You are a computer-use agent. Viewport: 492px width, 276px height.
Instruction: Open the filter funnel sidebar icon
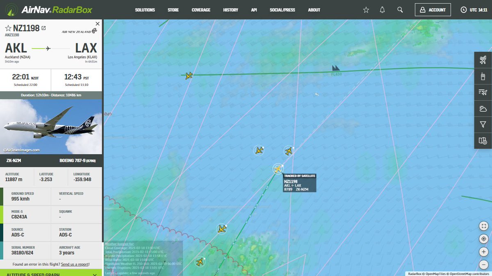click(x=483, y=125)
